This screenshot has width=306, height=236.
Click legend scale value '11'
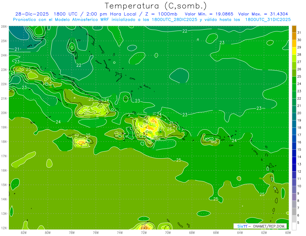[299, 179]
